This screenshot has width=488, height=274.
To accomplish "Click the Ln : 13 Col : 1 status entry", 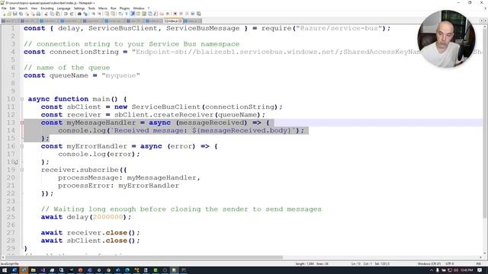I will [x=361, y=264].
